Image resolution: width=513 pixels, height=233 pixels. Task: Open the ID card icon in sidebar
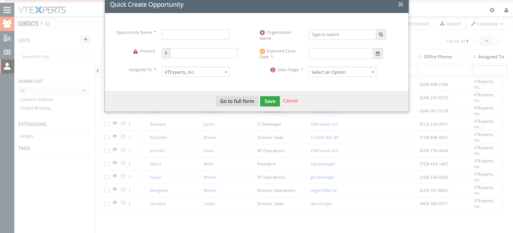[x=7, y=52]
